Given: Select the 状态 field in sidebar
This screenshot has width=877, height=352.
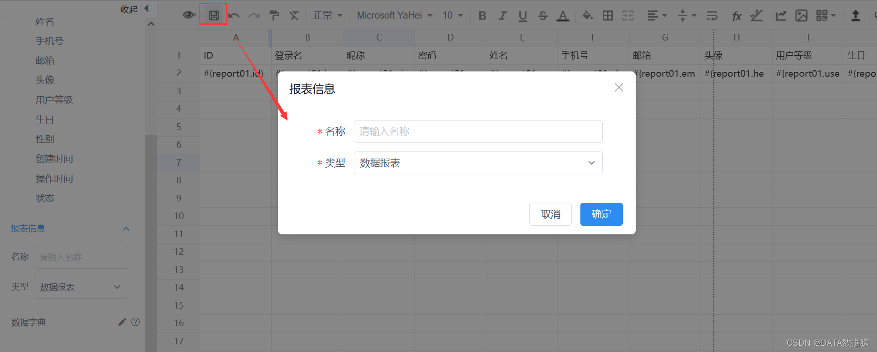Looking at the screenshot, I should tap(45, 198).
